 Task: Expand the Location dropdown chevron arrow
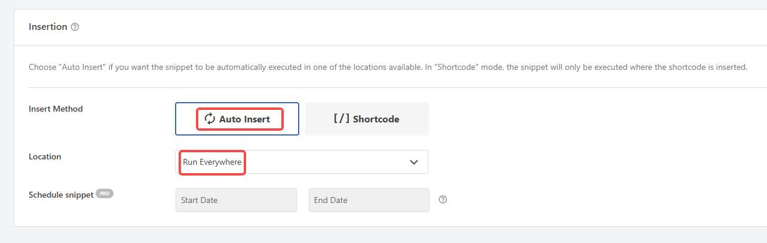tap(414, 162)
